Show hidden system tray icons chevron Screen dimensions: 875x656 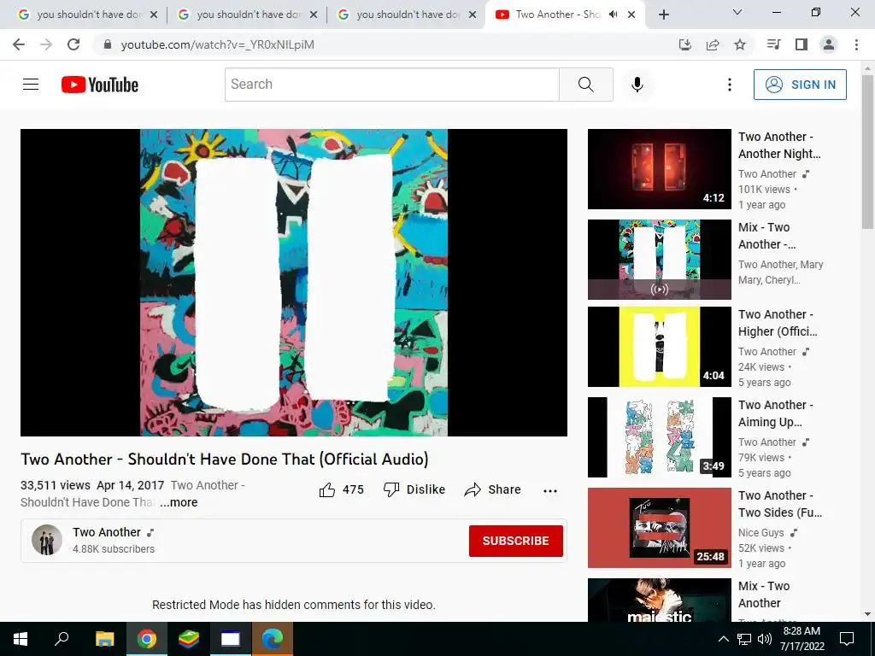(x=723, y=639)
